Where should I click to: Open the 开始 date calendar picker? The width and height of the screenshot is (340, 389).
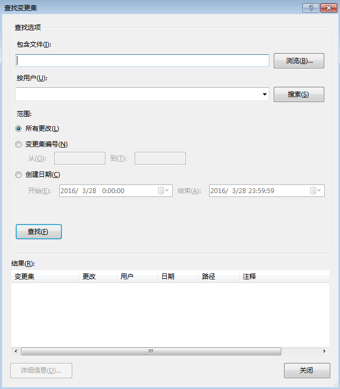click(164, 191)
